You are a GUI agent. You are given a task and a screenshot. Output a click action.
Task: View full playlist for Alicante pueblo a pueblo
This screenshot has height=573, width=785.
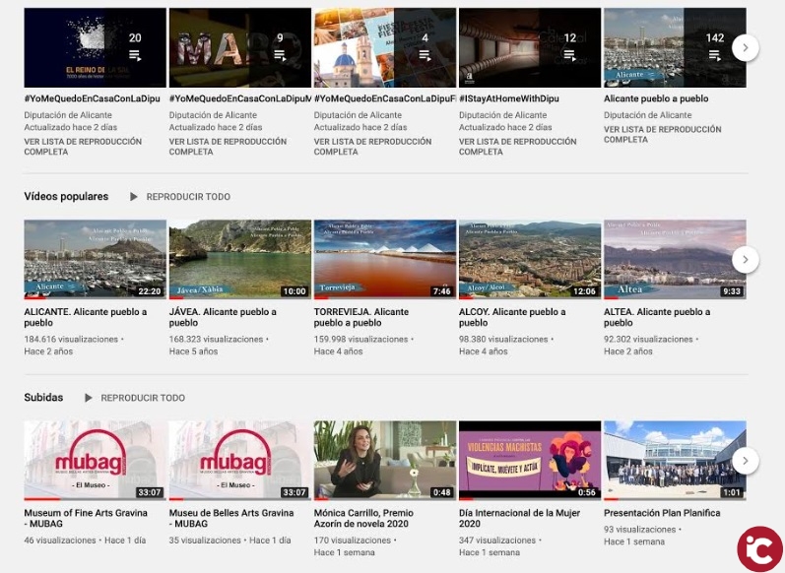coord(662,134)
